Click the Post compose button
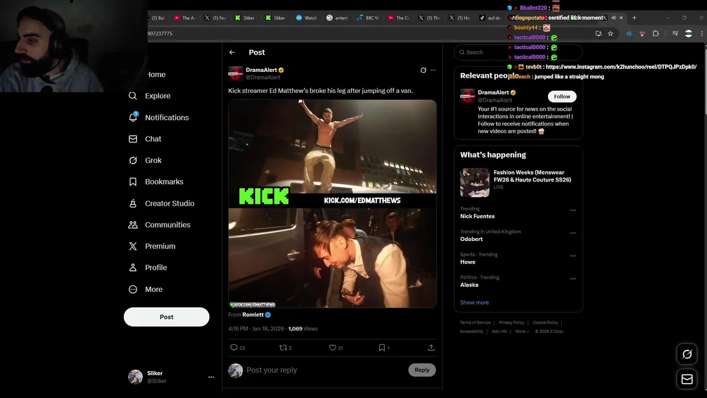The image size is (707, 398). [166, 317]
